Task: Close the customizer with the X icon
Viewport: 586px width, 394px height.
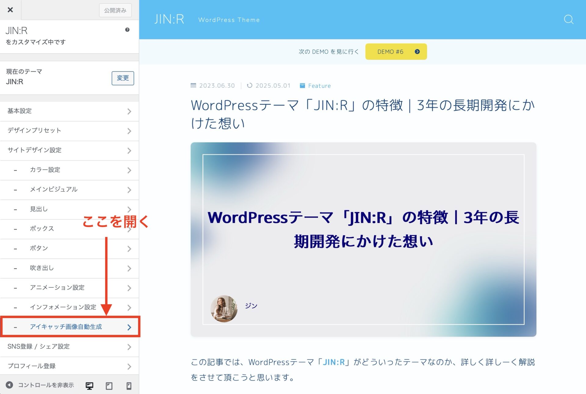Action: (10, 10)
